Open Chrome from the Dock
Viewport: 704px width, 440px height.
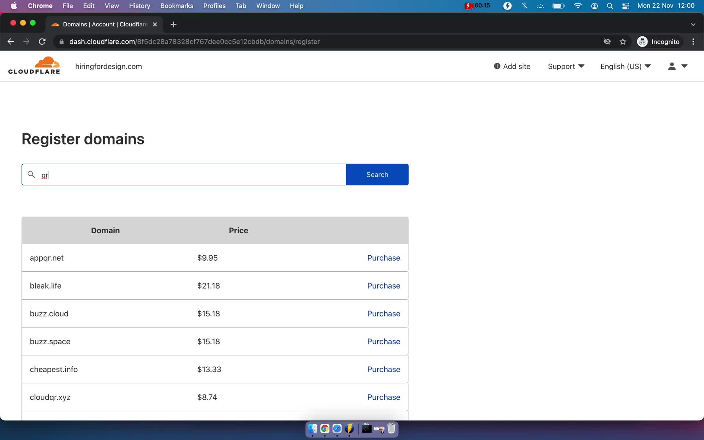coord(325,428)
